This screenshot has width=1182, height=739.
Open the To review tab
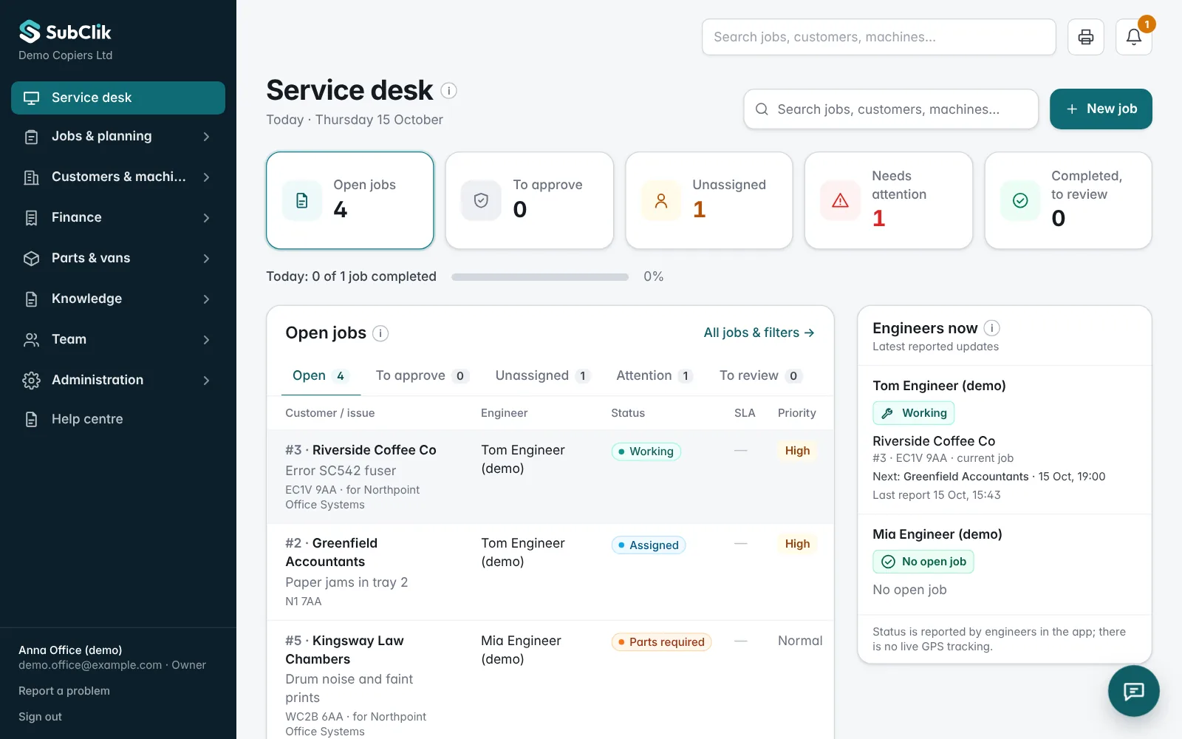coord(760,375)
